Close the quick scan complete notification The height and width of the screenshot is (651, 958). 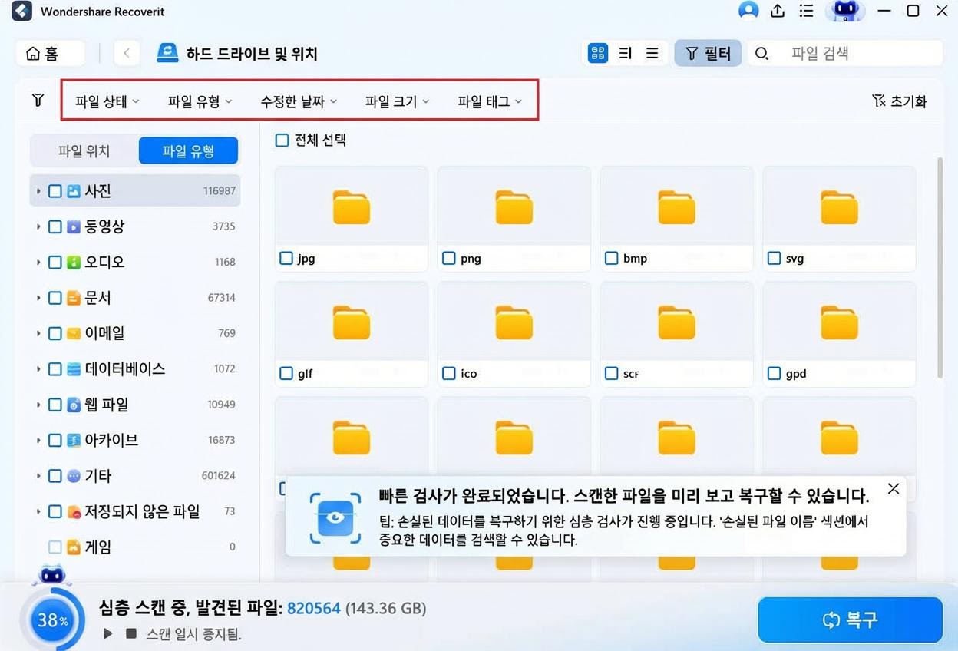pyautogui.click(x=893, y=489)
